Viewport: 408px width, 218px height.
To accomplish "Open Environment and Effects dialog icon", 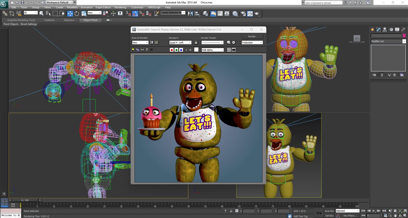I will click(x=234, y=42).
